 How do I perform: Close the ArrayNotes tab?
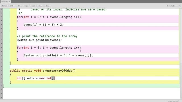point(9,2)
